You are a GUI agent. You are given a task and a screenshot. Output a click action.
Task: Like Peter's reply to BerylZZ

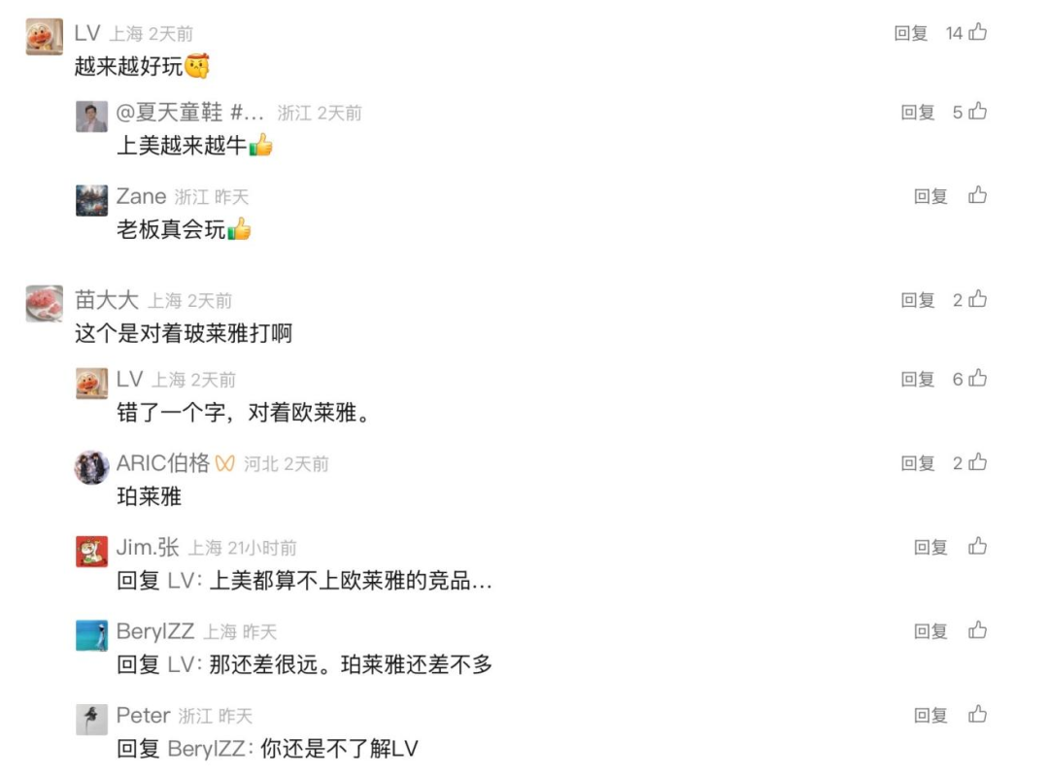tap(977, 714)
